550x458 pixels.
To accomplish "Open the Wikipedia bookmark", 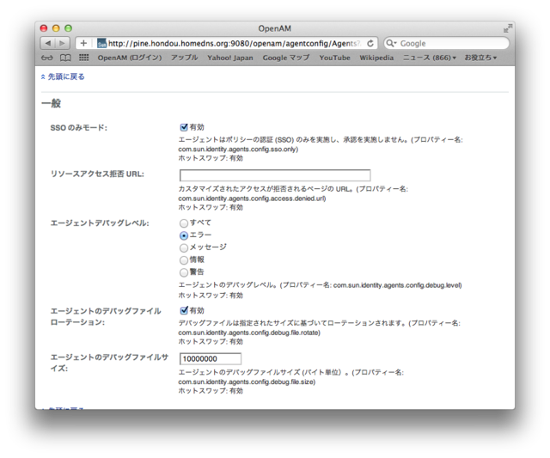I will [x=376, y=58].
